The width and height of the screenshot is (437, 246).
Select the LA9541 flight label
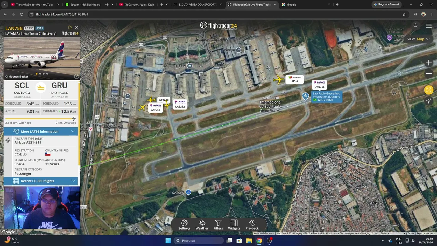tap(155, 108)
